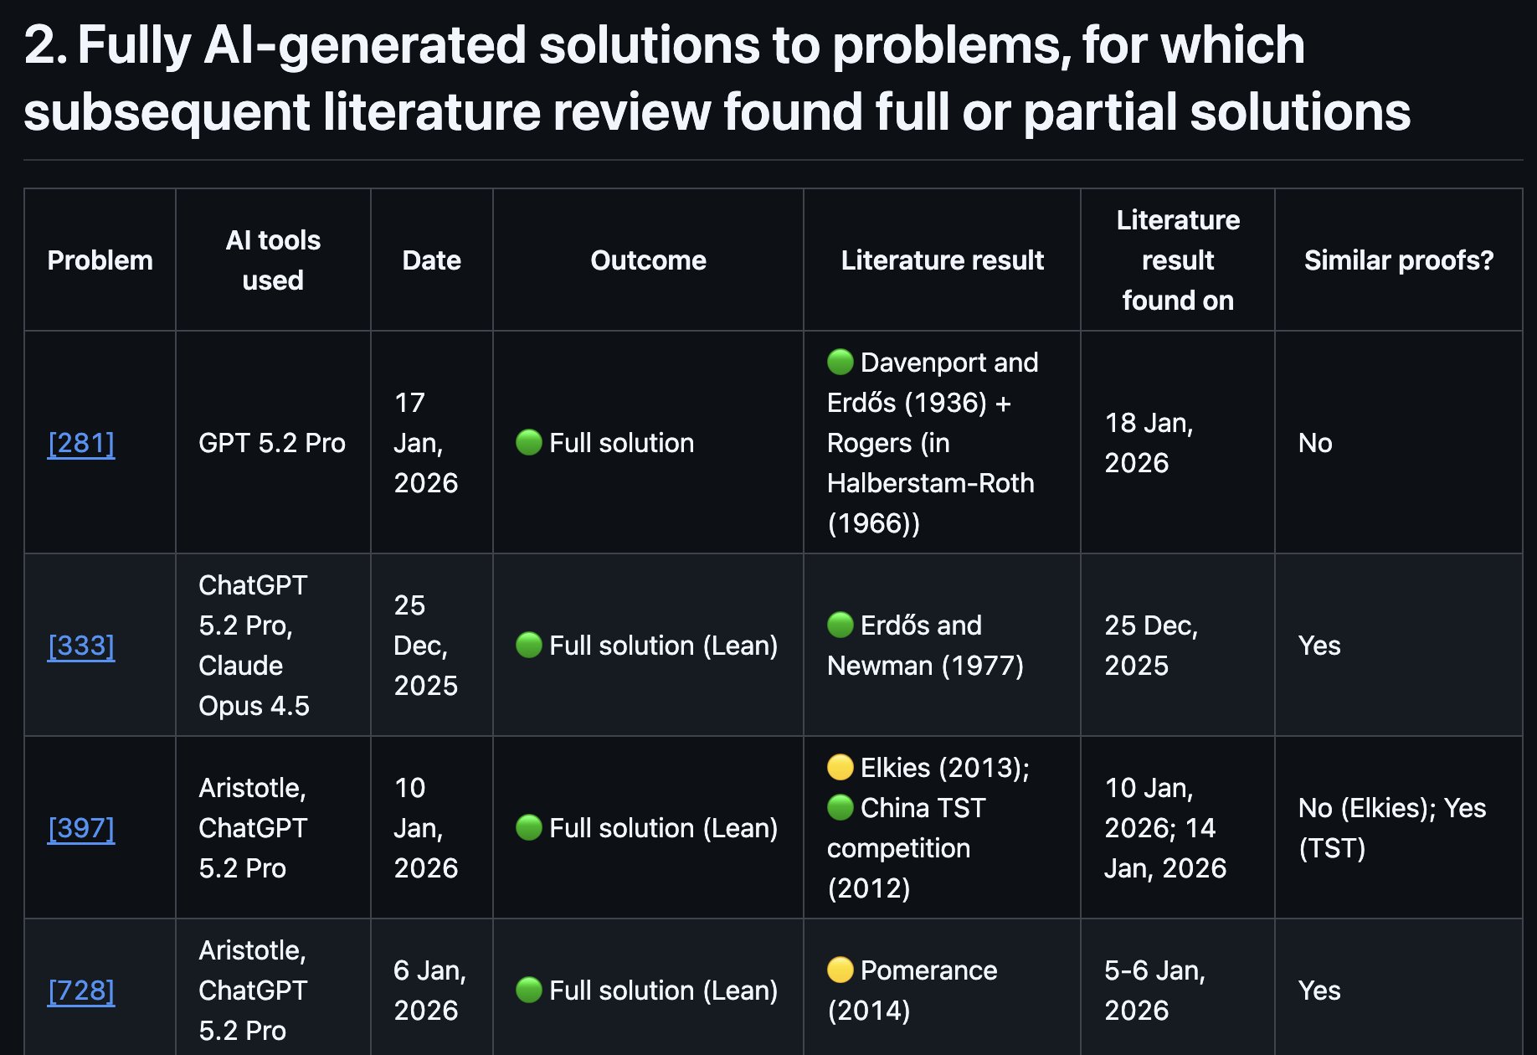1537x1055 pixels.
Task: Click yellow circle beside Elkies (2013)
Action: pos(840,767)
